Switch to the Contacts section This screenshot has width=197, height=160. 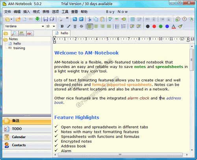click(27, 145)
